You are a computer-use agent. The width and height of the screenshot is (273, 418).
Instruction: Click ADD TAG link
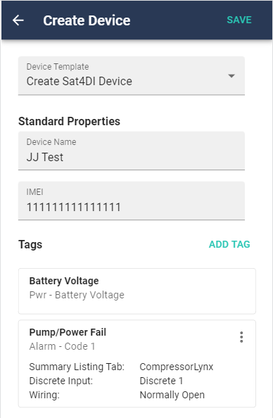tap(229, 244)
